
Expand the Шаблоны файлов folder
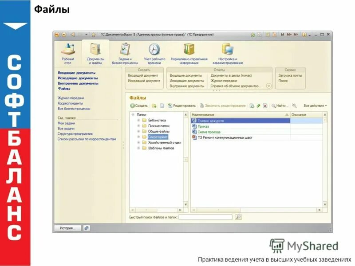(x=138, y=148)
